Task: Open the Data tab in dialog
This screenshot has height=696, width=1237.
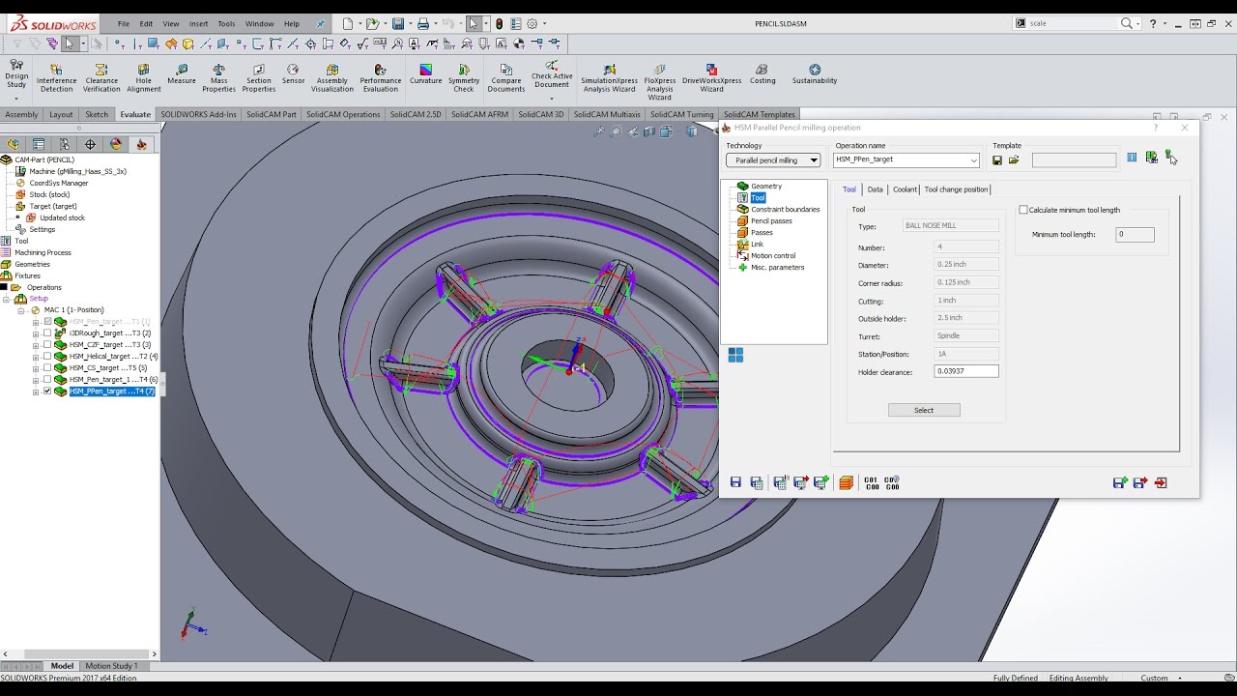Action: 875,189
